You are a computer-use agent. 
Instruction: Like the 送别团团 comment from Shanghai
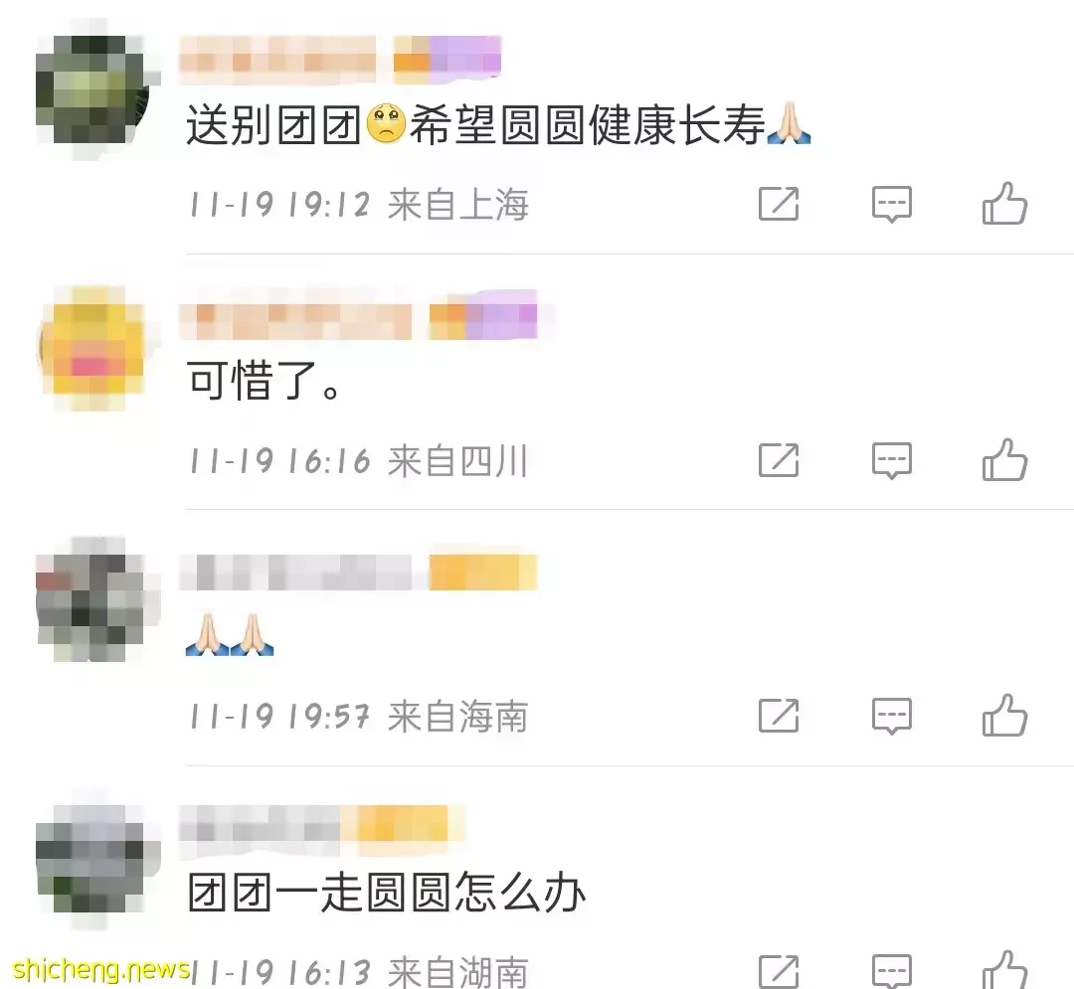click(1004, 204)
